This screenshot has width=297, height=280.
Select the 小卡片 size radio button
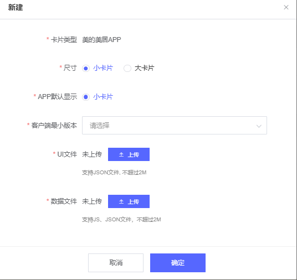point(86,68)
